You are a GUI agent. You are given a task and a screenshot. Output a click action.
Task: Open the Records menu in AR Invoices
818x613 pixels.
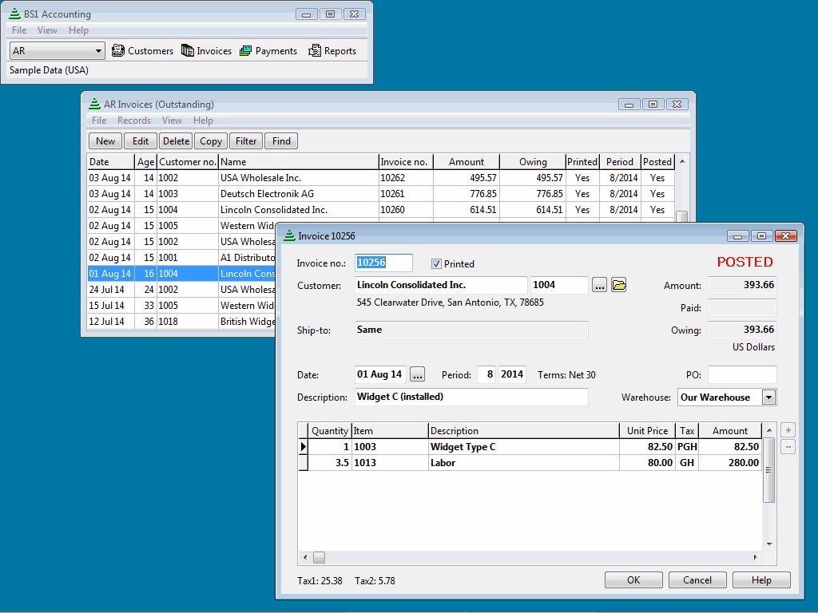(133, 121)
